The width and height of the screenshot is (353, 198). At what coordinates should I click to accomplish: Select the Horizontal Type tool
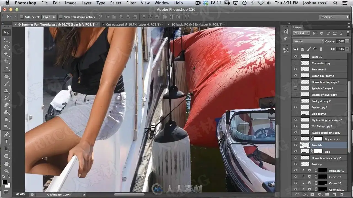pyautogui.click(x=6, y=142)
